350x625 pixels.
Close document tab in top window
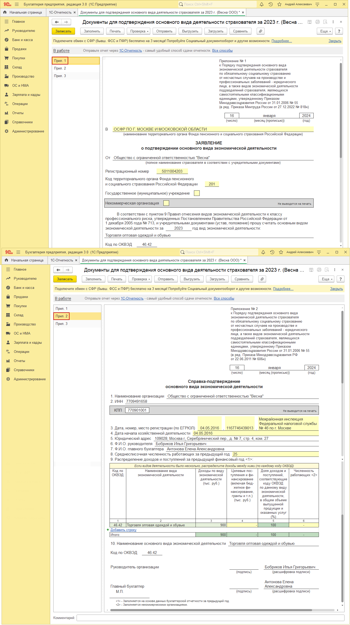243,12
